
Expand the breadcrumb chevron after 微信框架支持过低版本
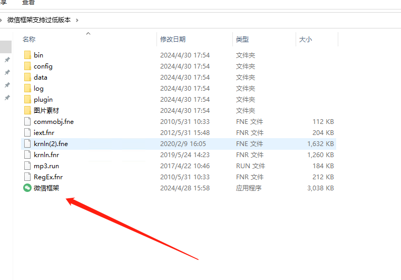click(x=77, y=20)
